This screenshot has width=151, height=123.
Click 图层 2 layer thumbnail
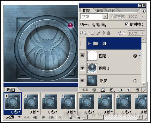(x=92, y=68)
